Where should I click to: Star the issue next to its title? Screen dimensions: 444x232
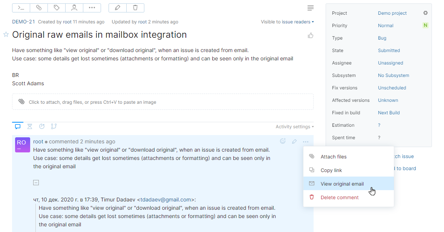[x=5, y=35]
